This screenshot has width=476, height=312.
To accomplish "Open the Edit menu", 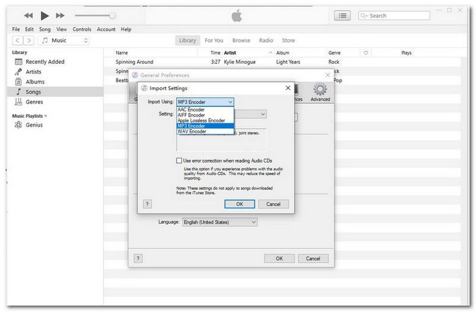I will pyautogui.click(x=29, y=29).
